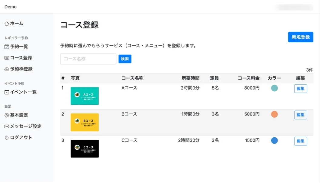
Task: Open the 予約一覧 menu item
Action: (19, 47)
